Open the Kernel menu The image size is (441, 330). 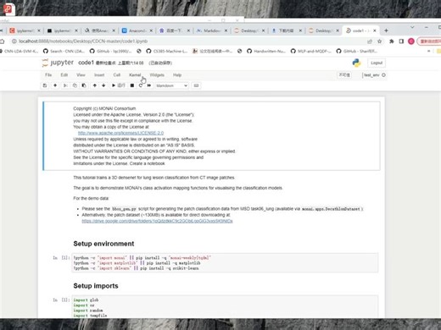coord(135,75)
